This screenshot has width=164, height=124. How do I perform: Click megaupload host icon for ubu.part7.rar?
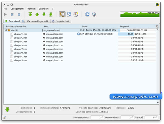coord(44,57)
